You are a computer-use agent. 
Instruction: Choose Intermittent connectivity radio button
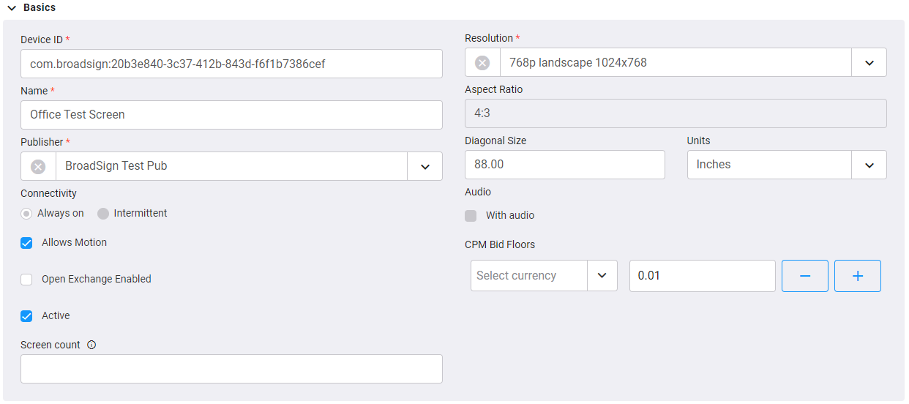103,214
